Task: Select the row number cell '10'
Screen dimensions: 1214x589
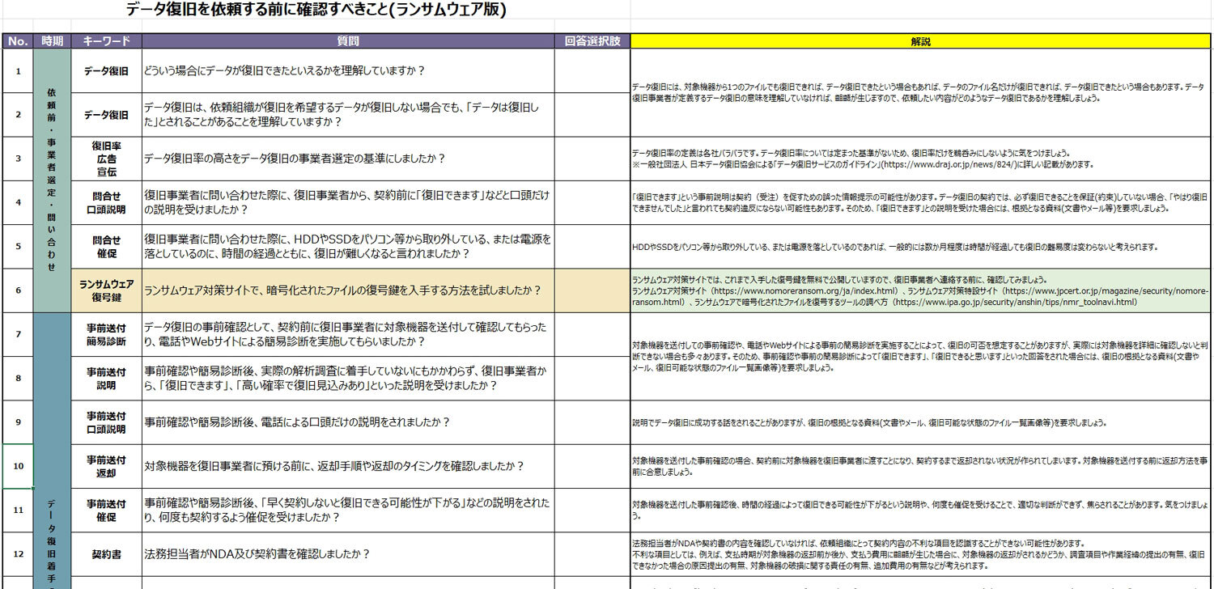Action: 18,466
